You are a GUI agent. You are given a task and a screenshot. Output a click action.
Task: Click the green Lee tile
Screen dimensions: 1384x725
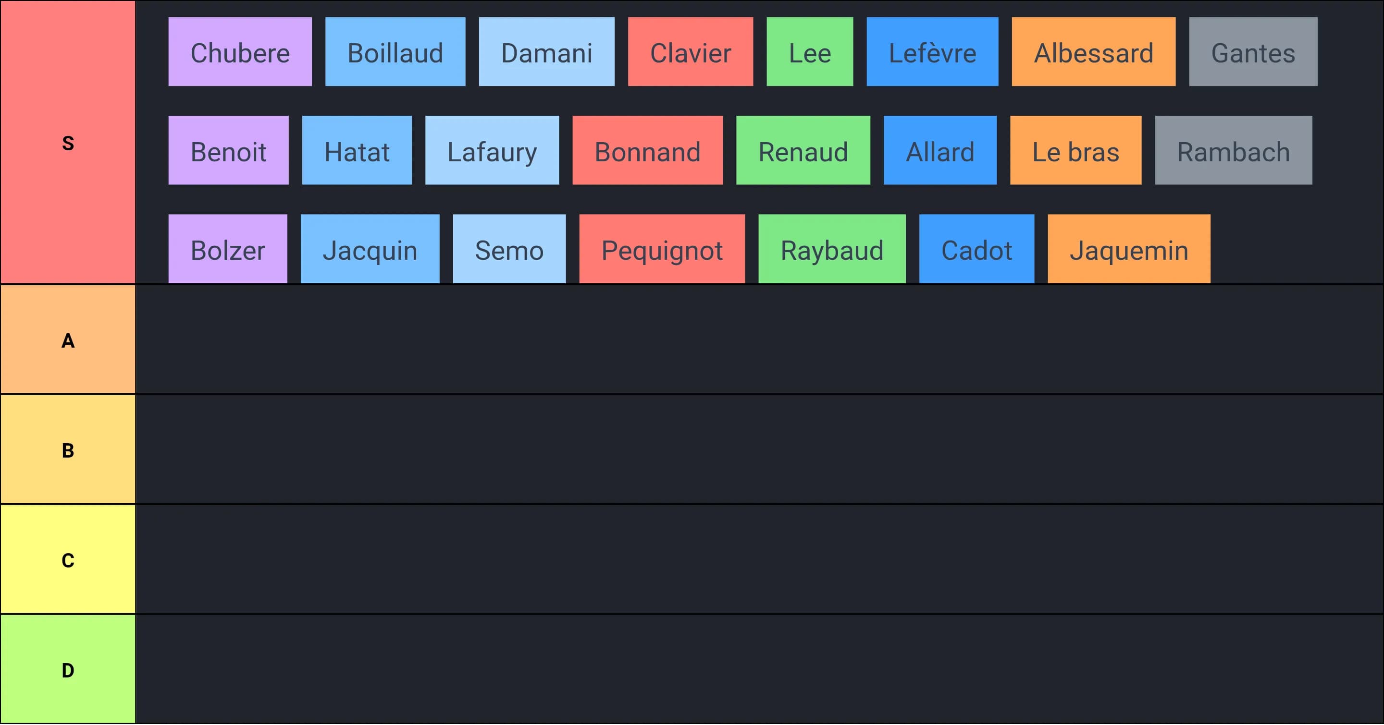[809, 52]
